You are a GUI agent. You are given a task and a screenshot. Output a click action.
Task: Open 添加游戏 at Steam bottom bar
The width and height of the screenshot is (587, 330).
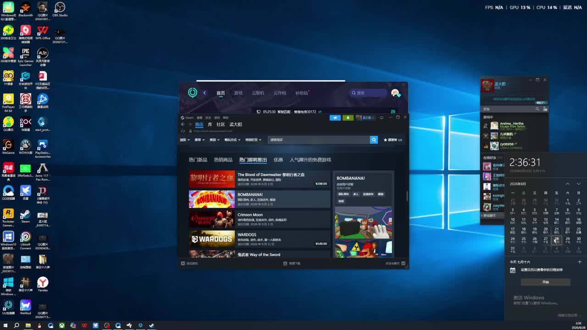pyautogui.click(x=189, y=264)
